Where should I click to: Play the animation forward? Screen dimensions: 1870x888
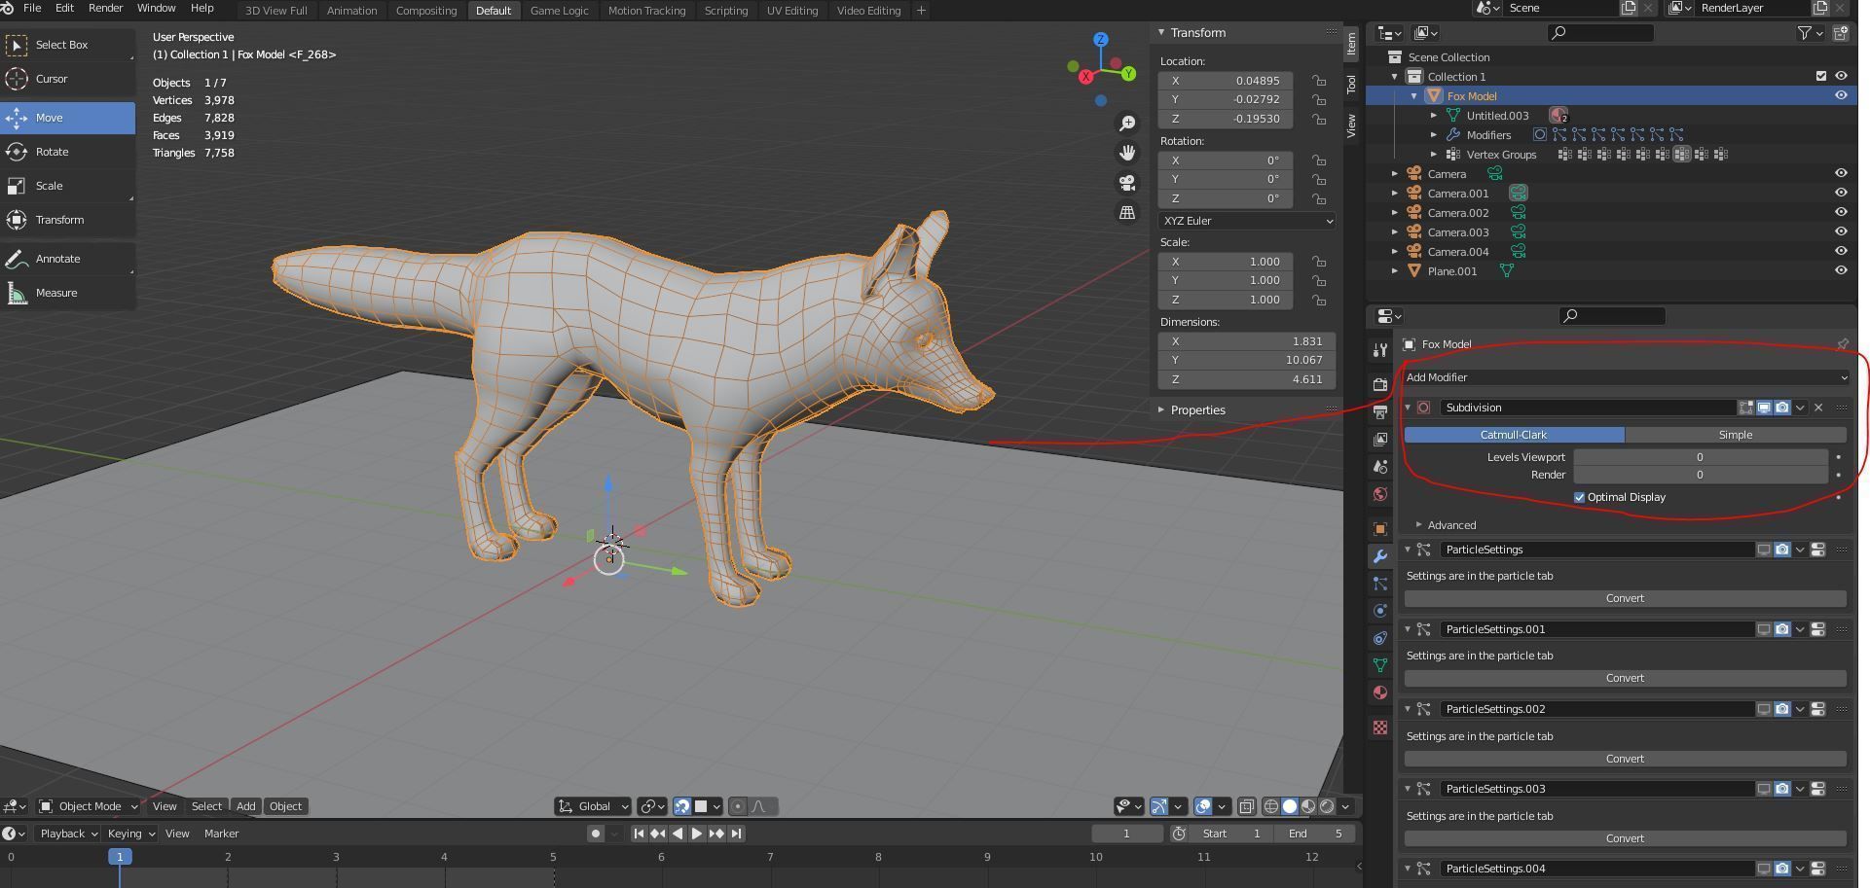tap(697, 834)
